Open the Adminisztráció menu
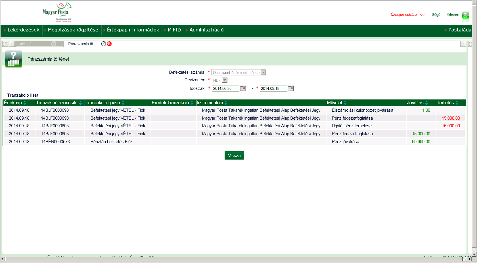Image resolution: width=477 pixels, height=263 pixels. 206,30
